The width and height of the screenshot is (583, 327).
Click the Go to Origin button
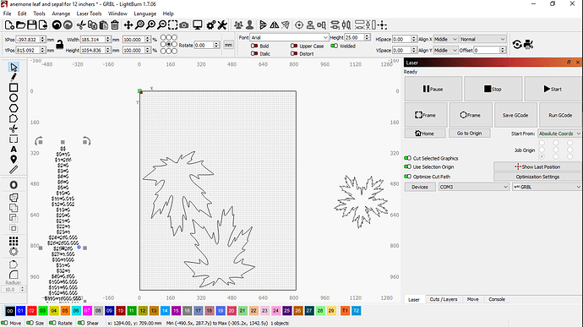[x=469, y=134]
